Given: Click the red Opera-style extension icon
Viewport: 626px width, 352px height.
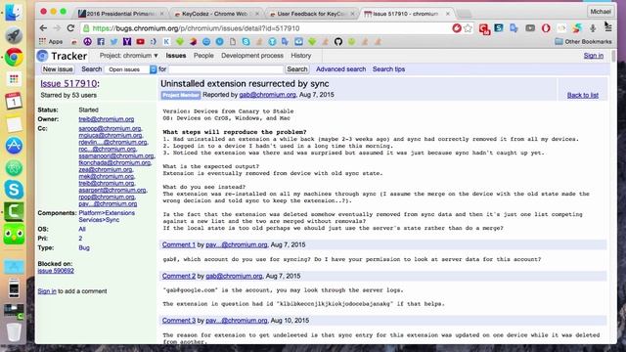Looking at the screenshot, I should tap(546, 28).
